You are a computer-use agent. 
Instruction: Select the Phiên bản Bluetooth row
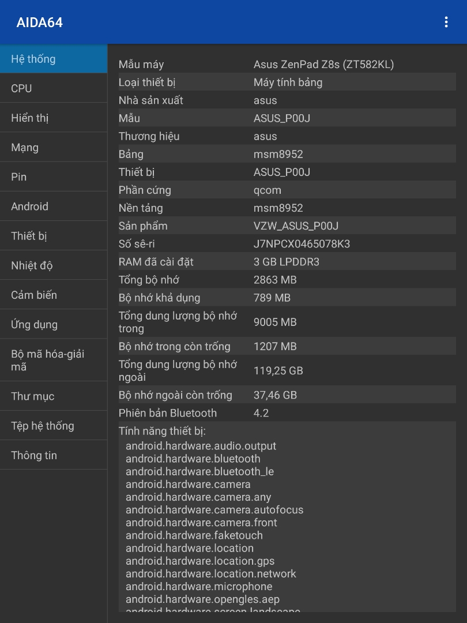tap(287, 413)
